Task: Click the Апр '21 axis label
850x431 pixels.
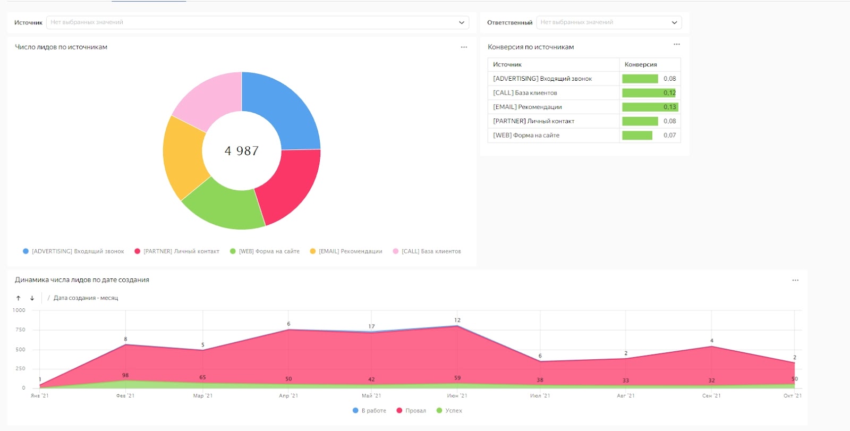Action: (288, 396)
